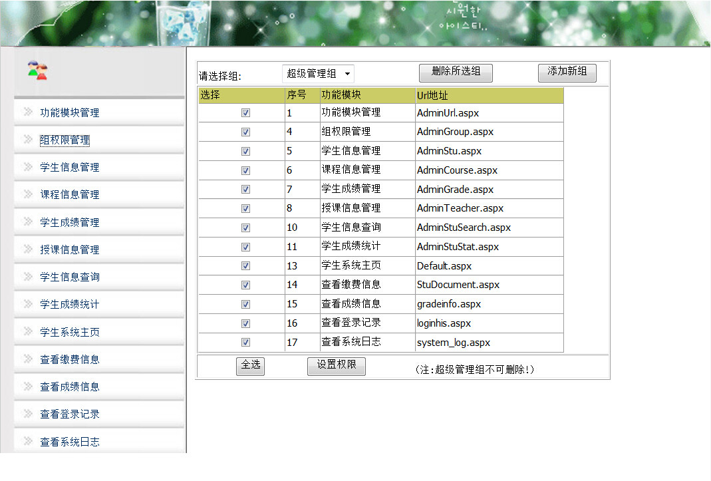Click chevron icon beside 学生信息管理
The width and height of the screenshot is (711, 481).
28,167
